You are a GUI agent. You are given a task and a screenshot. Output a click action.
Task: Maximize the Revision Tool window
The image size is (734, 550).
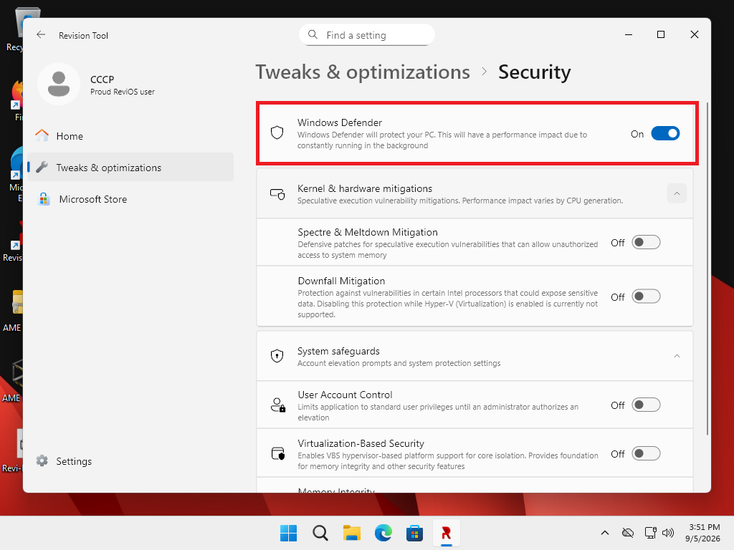(x=661, y=34)
